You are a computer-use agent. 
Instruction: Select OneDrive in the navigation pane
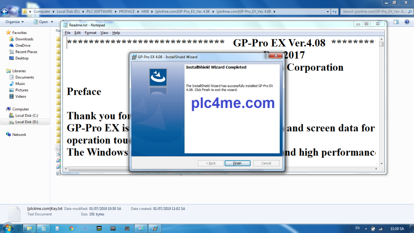[x=23, y=45]
